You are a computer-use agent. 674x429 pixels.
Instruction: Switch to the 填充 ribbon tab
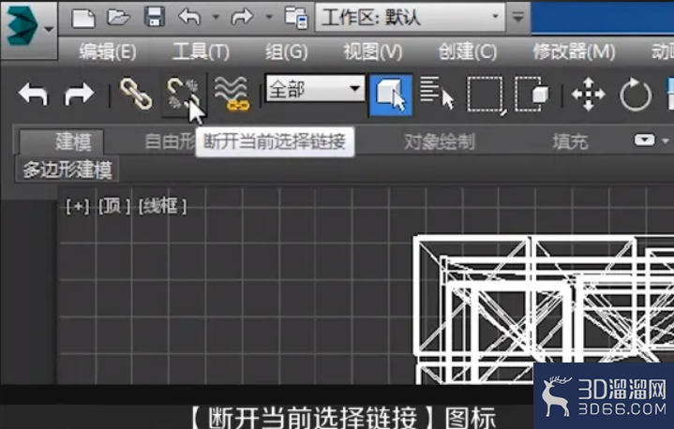pyautogui.click(x=570, y=141)
